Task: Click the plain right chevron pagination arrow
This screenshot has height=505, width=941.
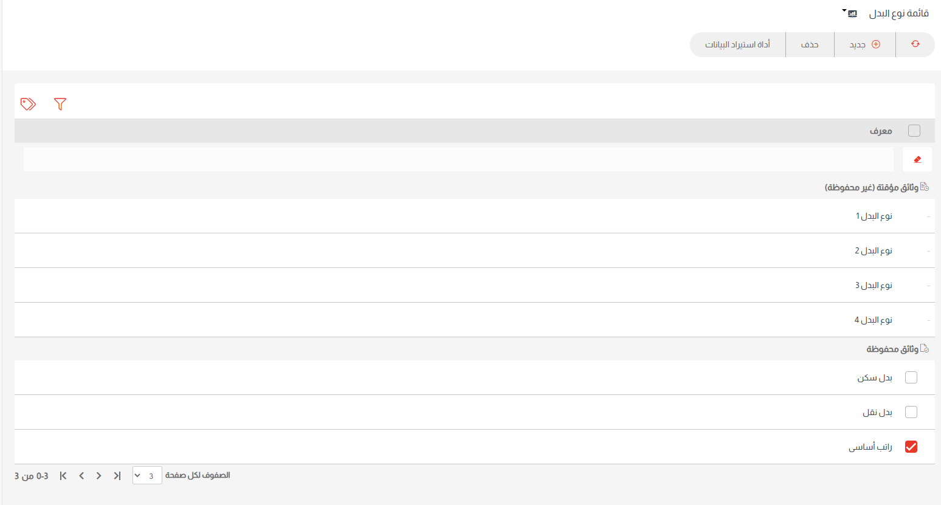Action: [x=98, y=476]
